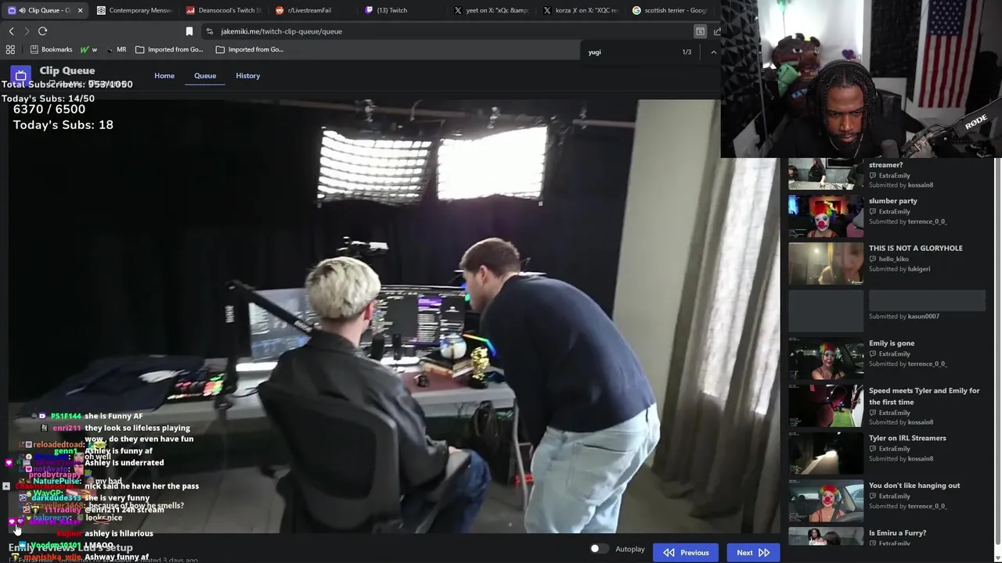Select the 'THIS IS NOT A GLORYHOLE' clip title
The height and width of the screenshot is (563, 1002).
tap(915, 248)
